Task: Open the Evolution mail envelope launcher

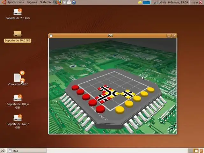Action: (x=69, y=2)
